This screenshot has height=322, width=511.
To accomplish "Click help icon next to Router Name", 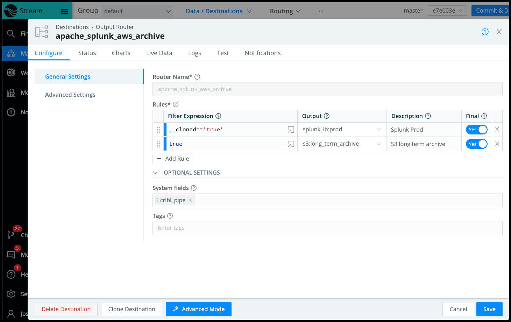I will click(197, 77).
